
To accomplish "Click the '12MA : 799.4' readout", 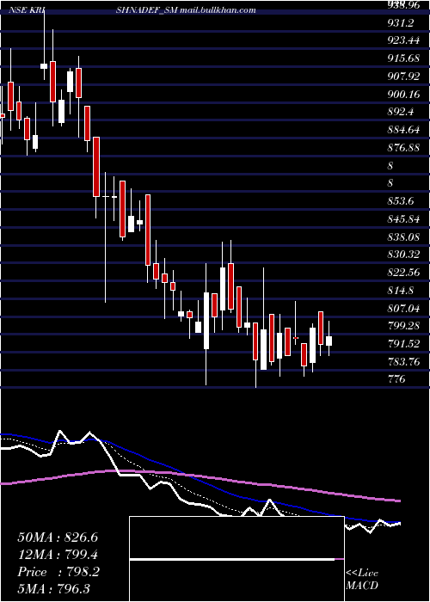I will click(58, 555).
